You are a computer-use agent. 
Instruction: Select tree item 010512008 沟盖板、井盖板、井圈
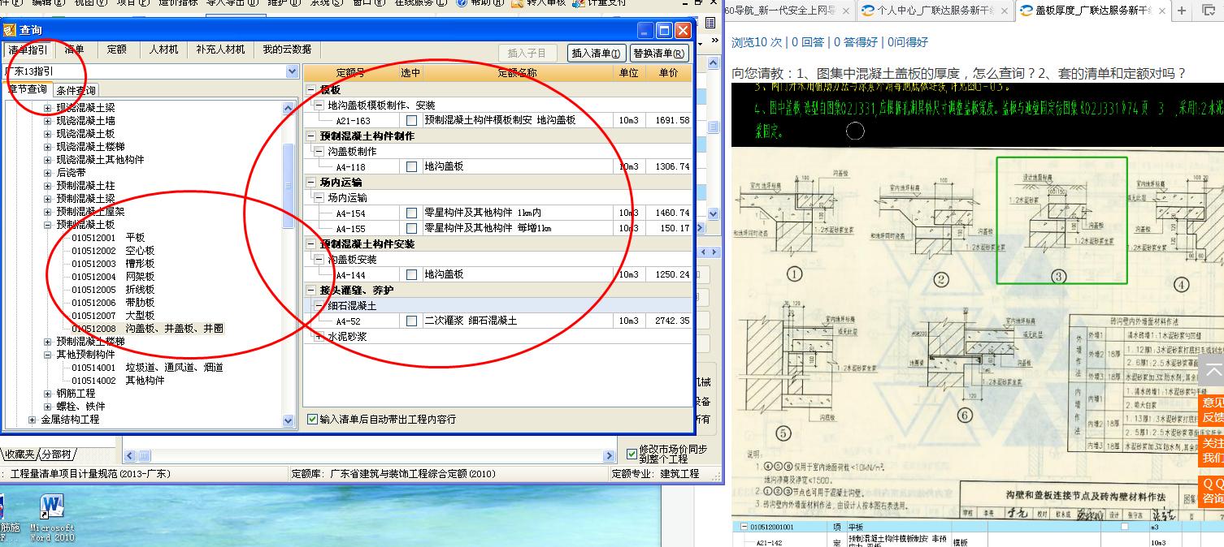147,329
